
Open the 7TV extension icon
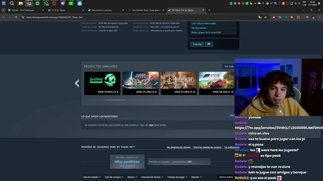pyautogui.click(x=280, y=17)
